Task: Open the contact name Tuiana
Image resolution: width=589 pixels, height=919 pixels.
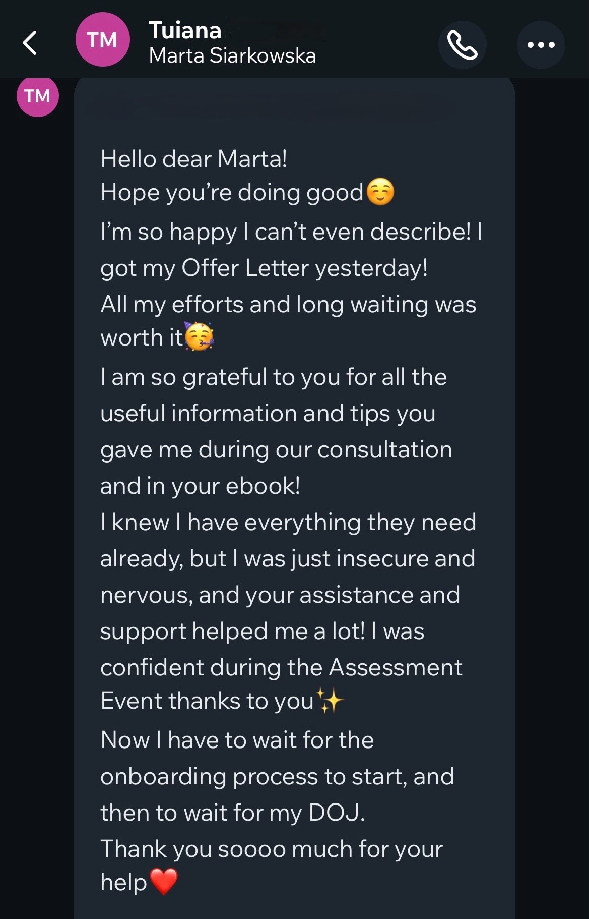Action: coord(185,31)
